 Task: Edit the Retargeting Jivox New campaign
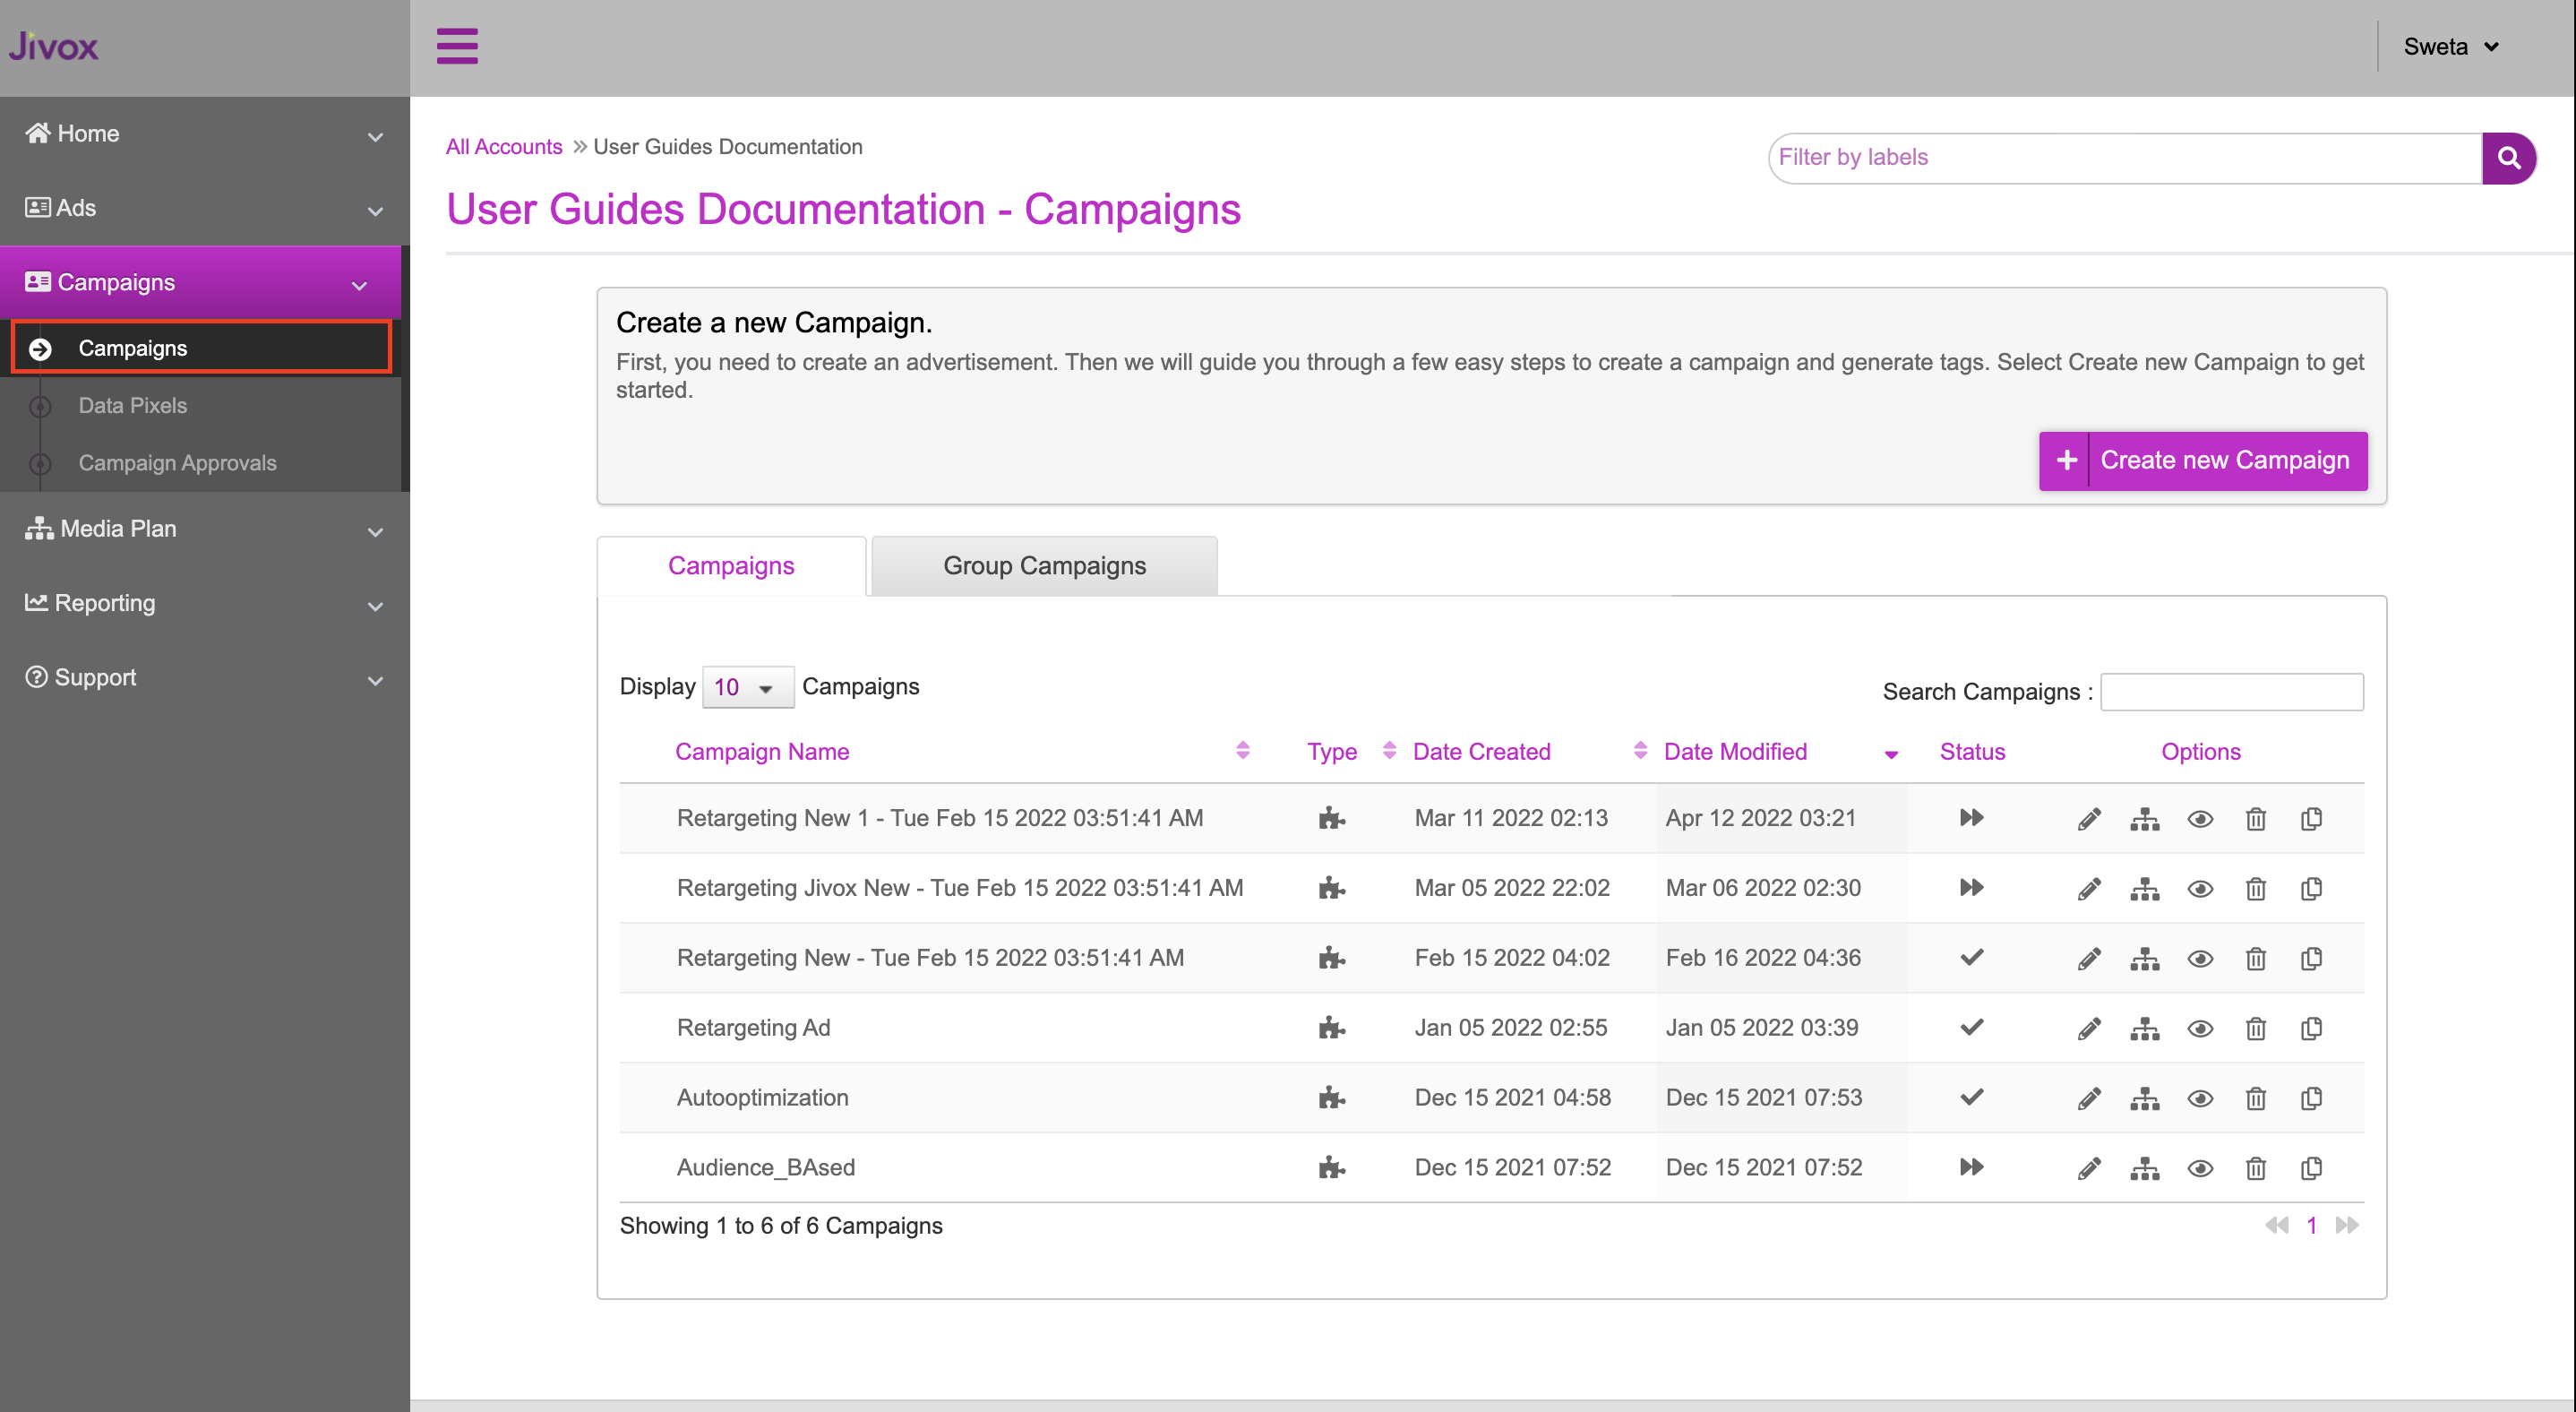point(2089,889)
